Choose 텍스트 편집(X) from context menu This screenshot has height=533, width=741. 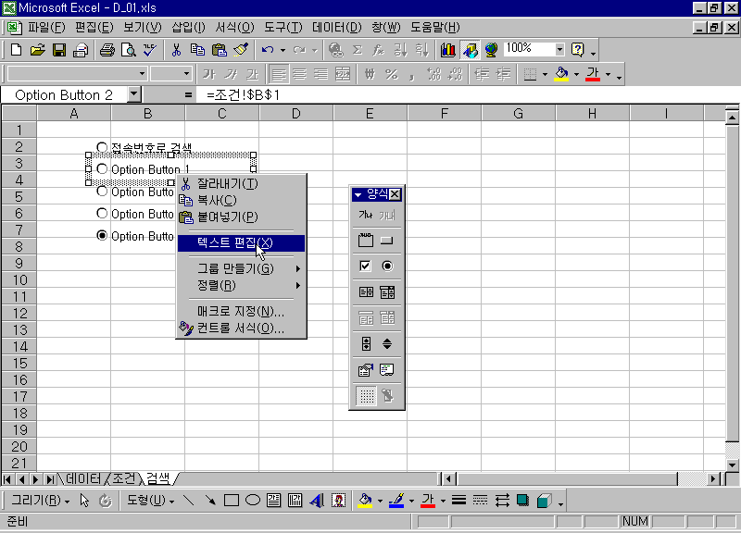(241, 242)
